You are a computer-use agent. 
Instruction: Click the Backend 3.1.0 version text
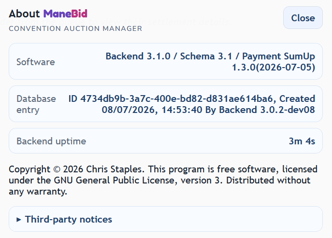click(138, 56)
